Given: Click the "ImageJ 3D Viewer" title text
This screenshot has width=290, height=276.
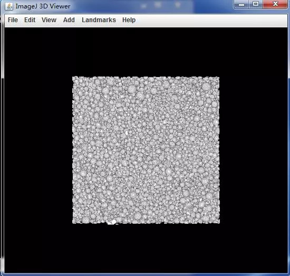Looking at the screenshot, I should point(43,6).
